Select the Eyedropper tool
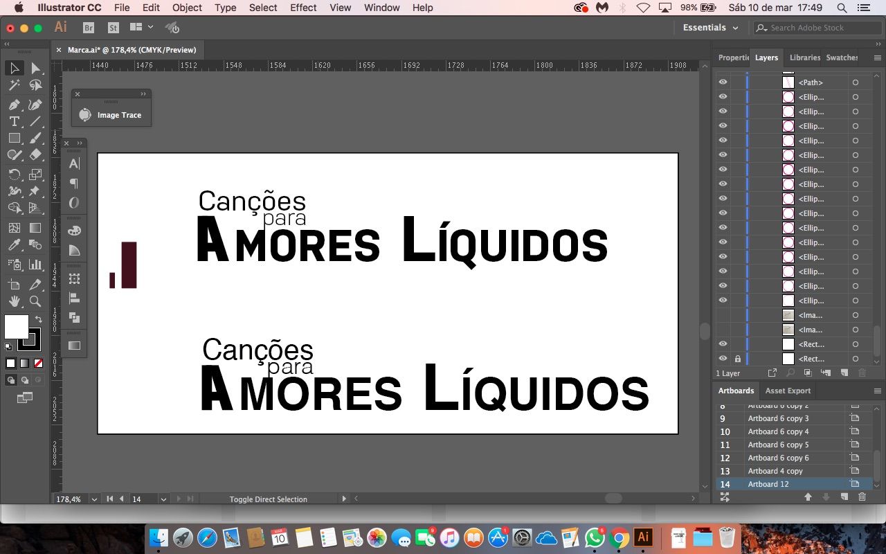The image size is (886, 554). (14, 245)
